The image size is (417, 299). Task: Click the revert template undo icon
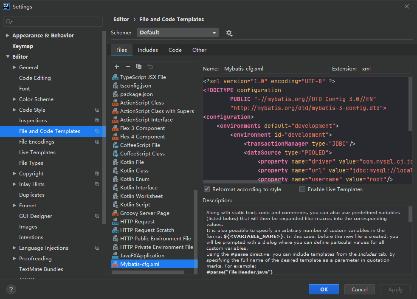pyautogui.click(x=150, y=67)
